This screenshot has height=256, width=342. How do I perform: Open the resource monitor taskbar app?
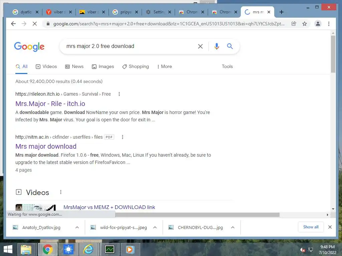tap(110, 249)
